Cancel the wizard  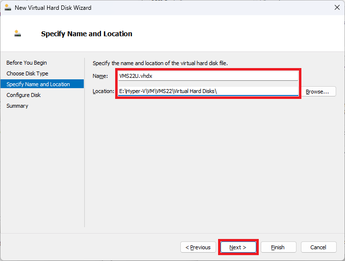tap(319, 247)
